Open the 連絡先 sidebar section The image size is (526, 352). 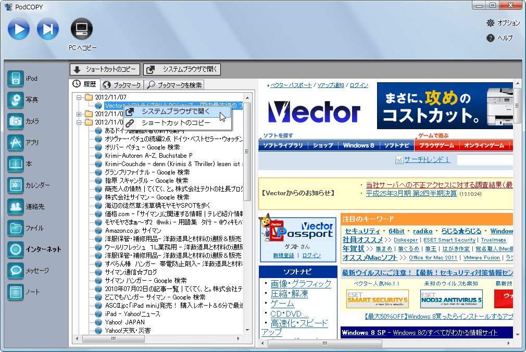[26, 207]
